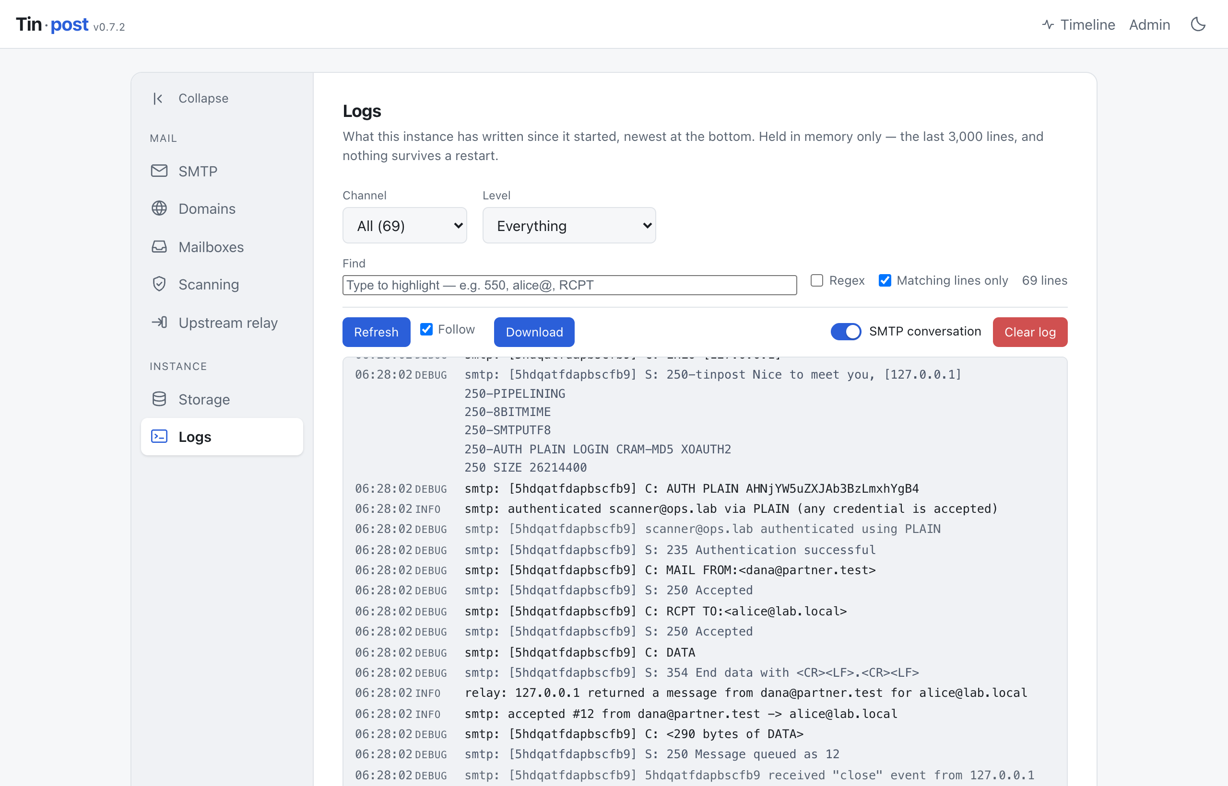Open the Channel dropdown showing All (69)
This screenshot has height=786, width=1228.
(404, 225)
